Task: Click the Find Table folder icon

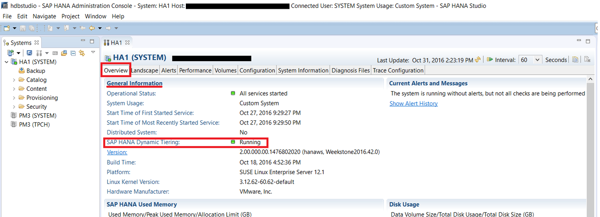Action: click(64, 53)
